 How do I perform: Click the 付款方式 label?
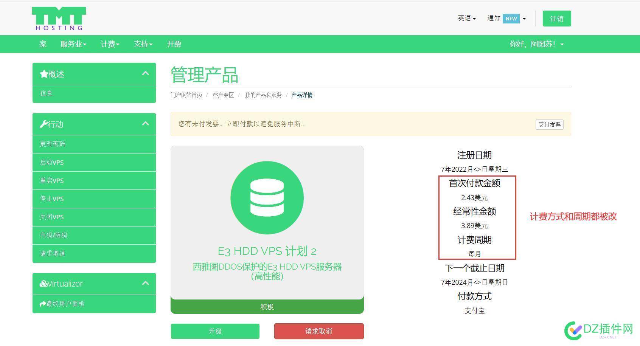tap(474, 296)
